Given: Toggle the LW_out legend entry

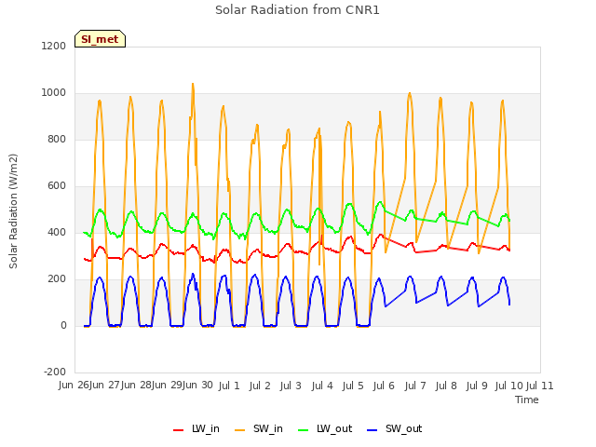Looking at the screenshot, I should point(325,428).
